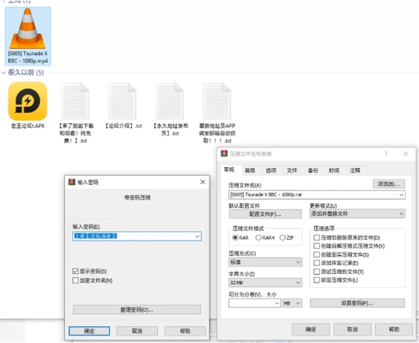
Task: Toggle the 显示密码 checkbox
Action: click(x=76, y=272)
